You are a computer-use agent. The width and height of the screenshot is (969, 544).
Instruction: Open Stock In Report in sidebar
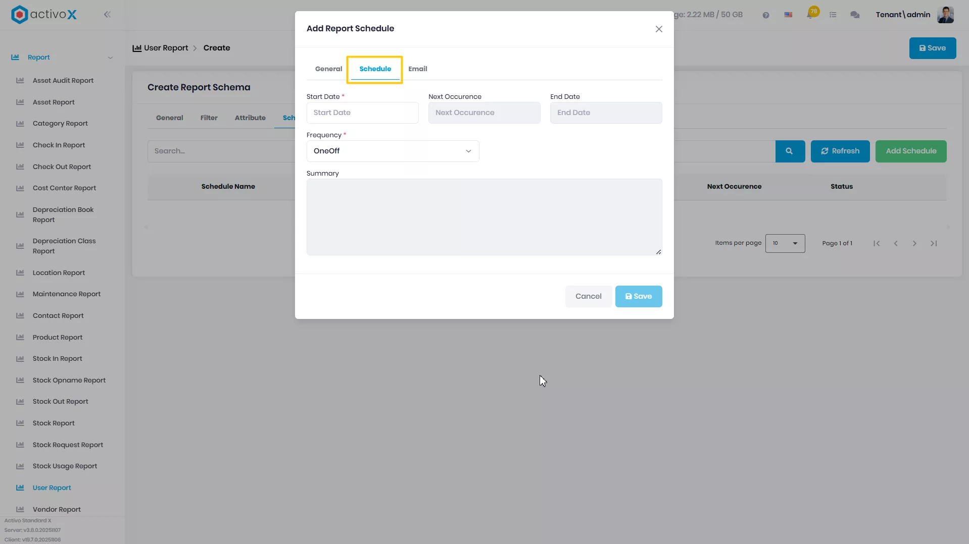(x=57, y=359)
